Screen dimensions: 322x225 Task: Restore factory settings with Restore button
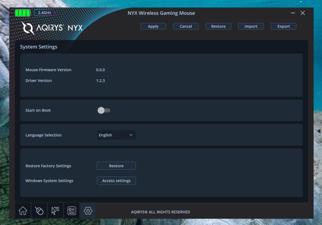click(116, 166)
